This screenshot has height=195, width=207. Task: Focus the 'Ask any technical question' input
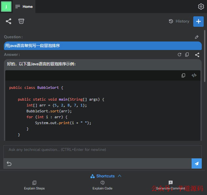(103, 152)
